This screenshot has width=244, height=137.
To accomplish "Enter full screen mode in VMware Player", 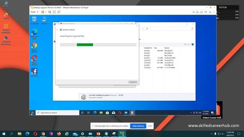I will click(54, 12).
